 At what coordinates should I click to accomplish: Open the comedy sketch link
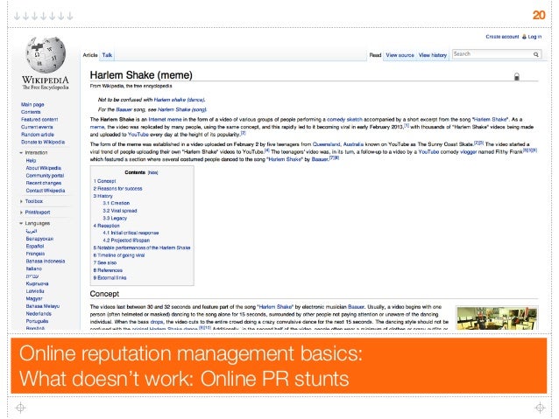(x=344, y=120)
